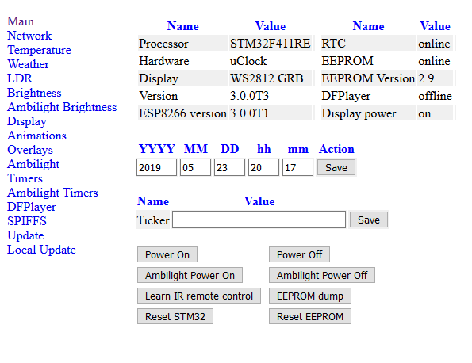Click the Power On button
Viewport: 472px width, 363px height.
coord(167,254)
